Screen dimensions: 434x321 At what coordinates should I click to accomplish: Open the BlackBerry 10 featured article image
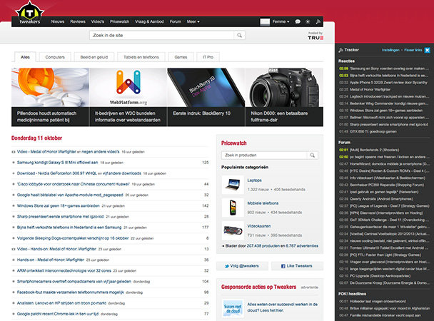206,88
